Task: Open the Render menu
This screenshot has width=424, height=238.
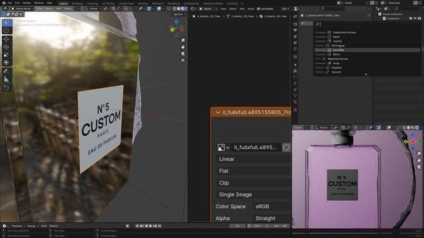Action: 26,3
